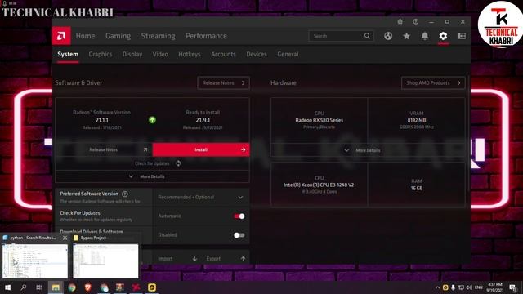
Task: Click the Export up arrow icon
Action: [243, 259]
